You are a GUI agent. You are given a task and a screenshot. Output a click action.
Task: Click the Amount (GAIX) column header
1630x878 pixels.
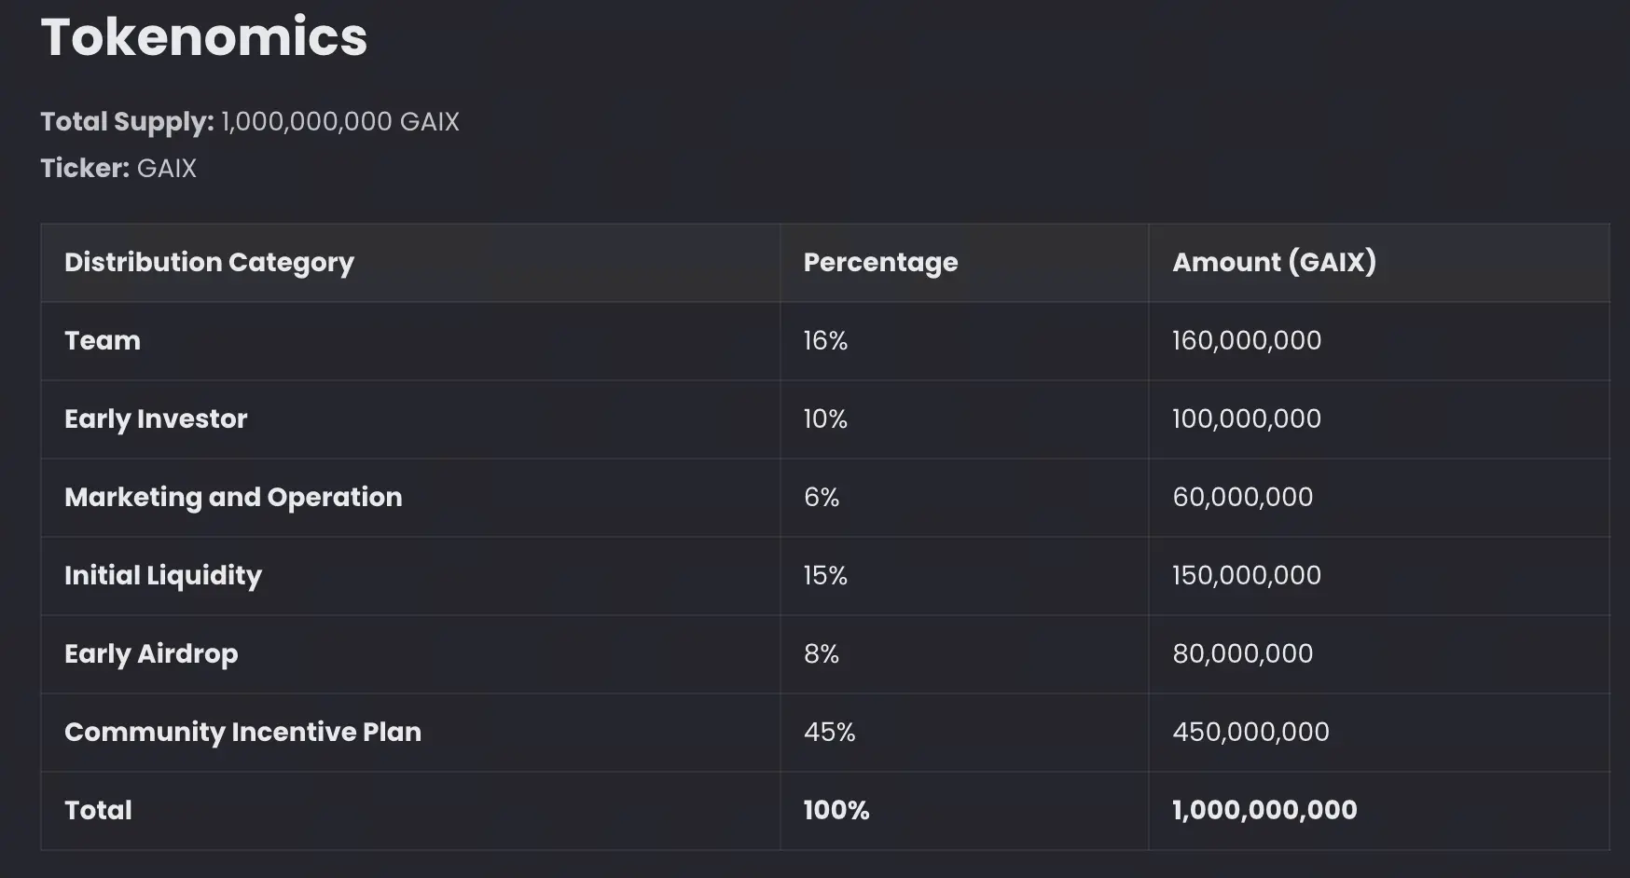1274,263
